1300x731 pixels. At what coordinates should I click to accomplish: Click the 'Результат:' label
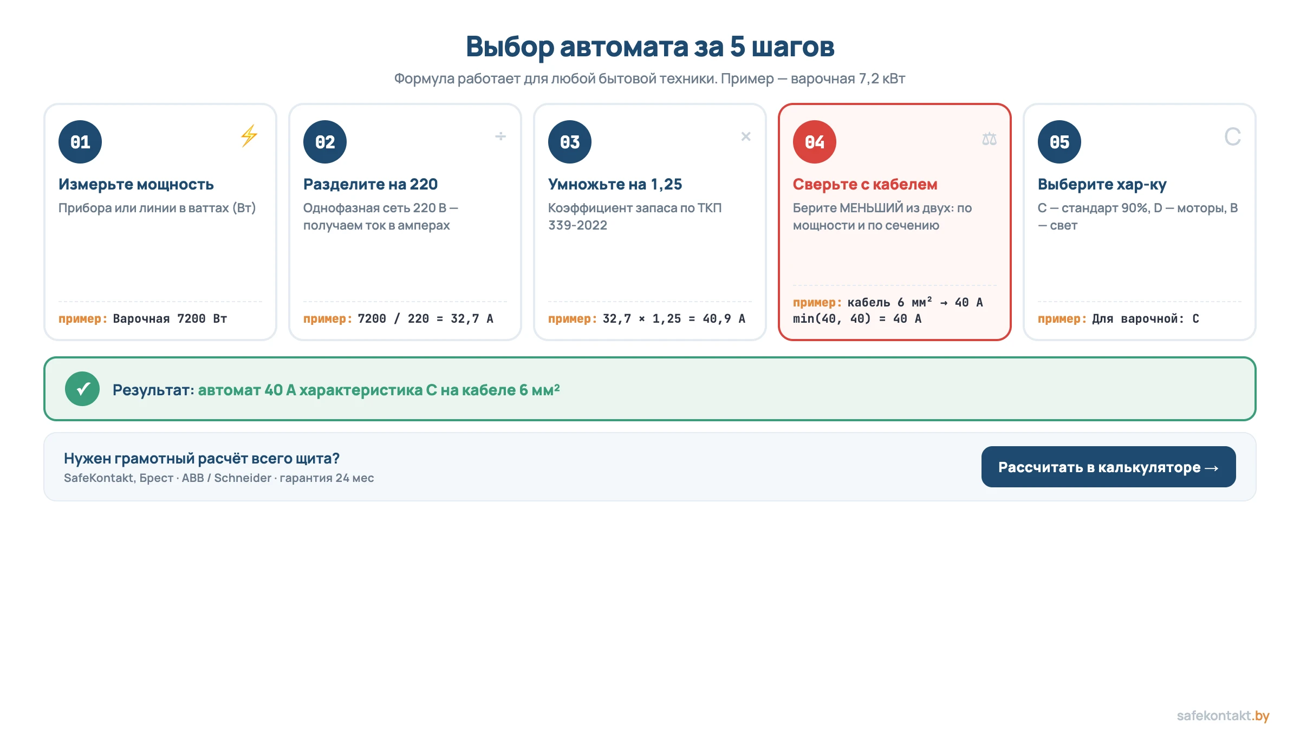pyautogui.click(x=153, y=390)
